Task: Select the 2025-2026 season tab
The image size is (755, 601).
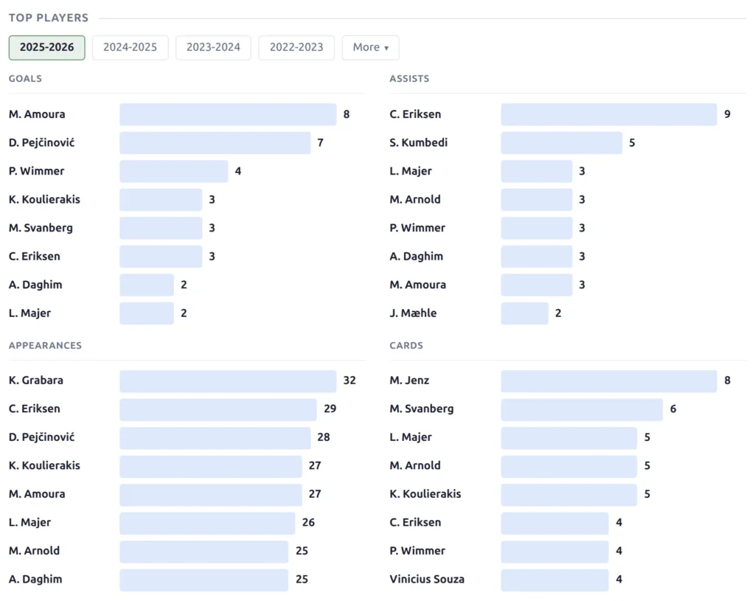Action: (x=46, y=47)
